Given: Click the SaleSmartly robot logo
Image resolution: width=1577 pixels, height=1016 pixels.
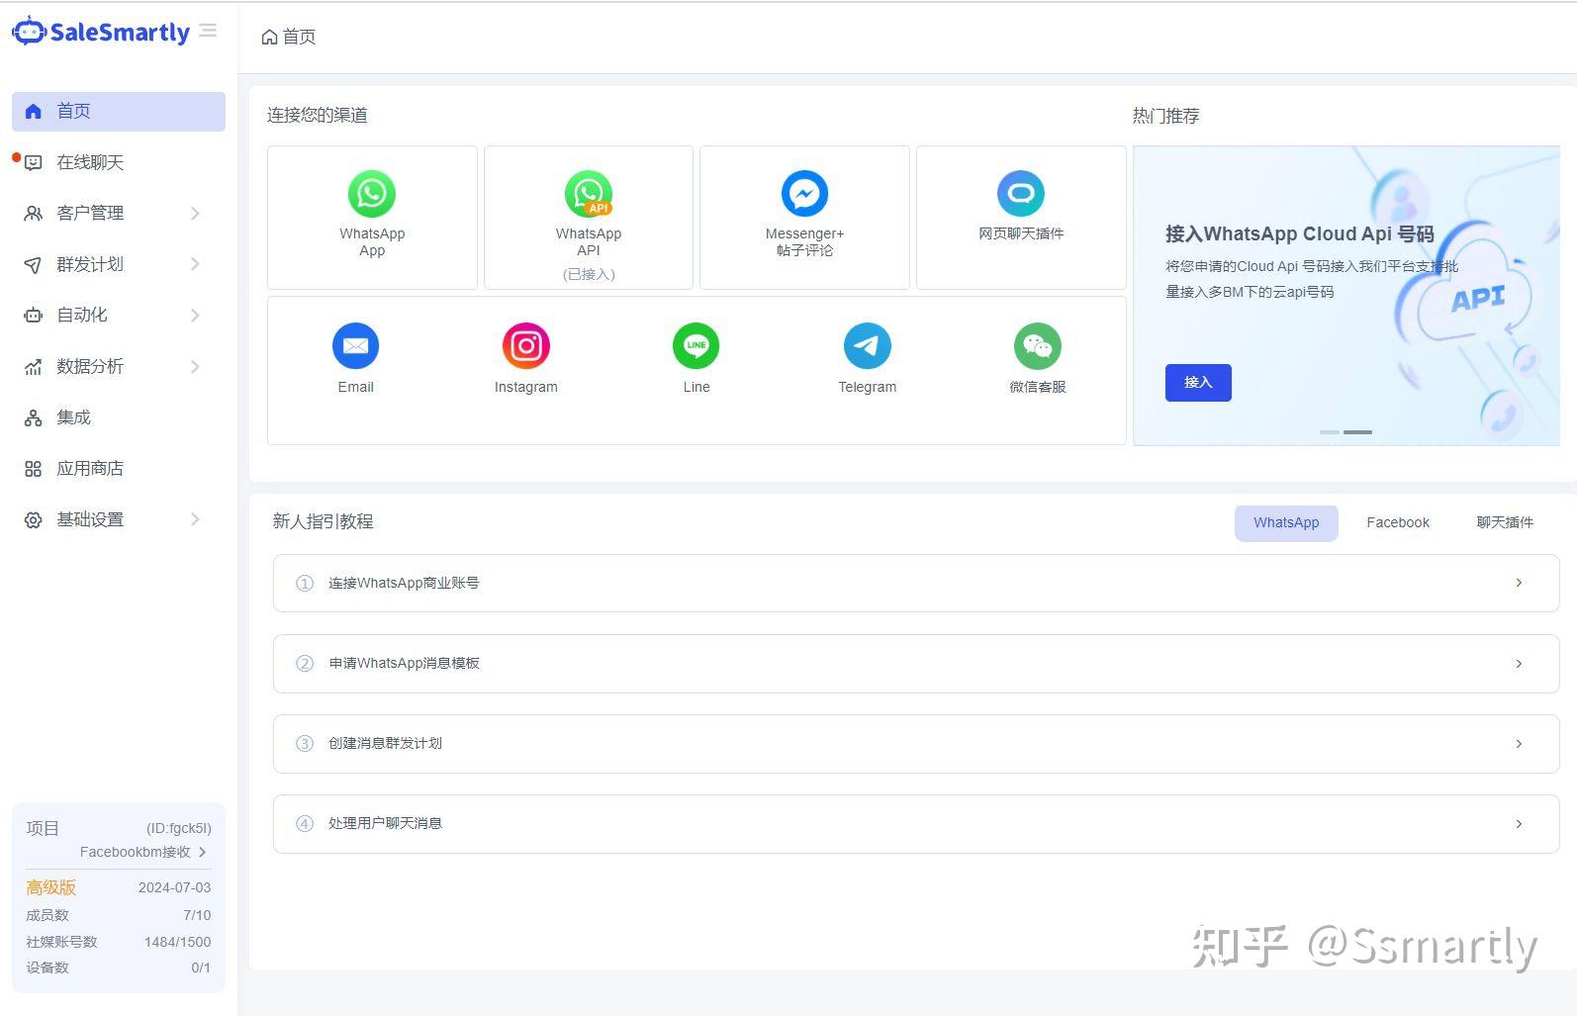Looking at the screenshot, I should coord(29,32).
